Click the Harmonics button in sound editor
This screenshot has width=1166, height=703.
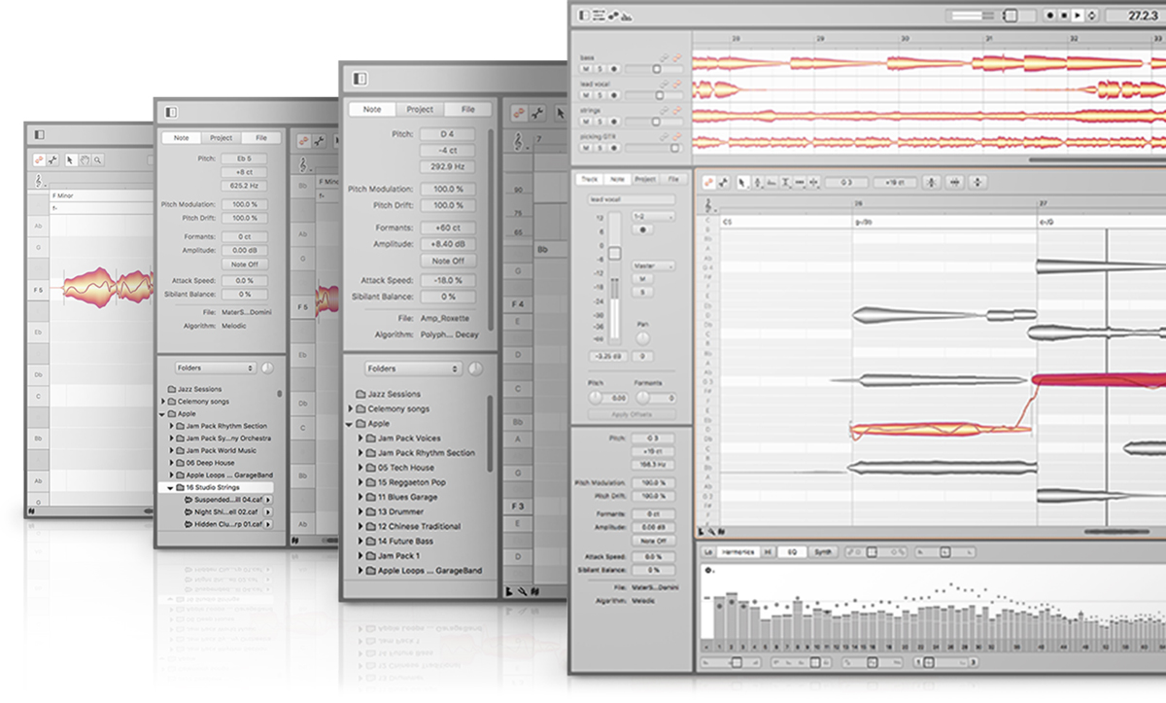pyautogui.click(x=737, y=551)
